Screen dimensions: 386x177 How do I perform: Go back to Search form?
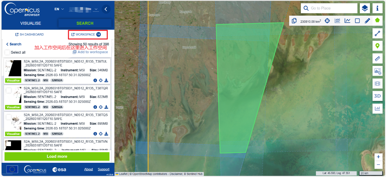[x=14, y=44]
